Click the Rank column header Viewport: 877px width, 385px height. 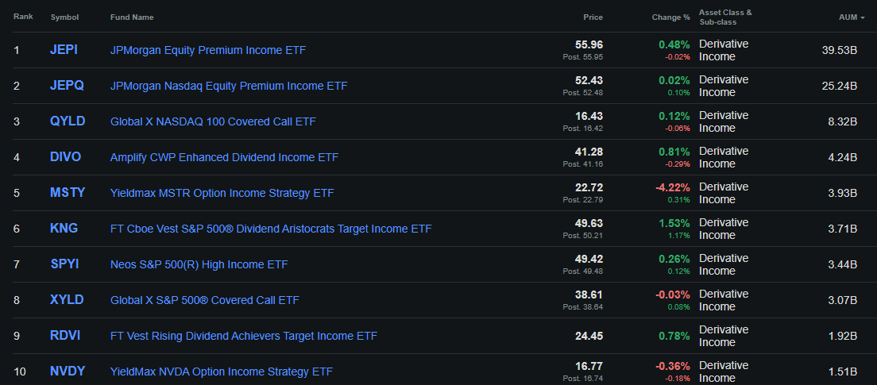(23, 17)
